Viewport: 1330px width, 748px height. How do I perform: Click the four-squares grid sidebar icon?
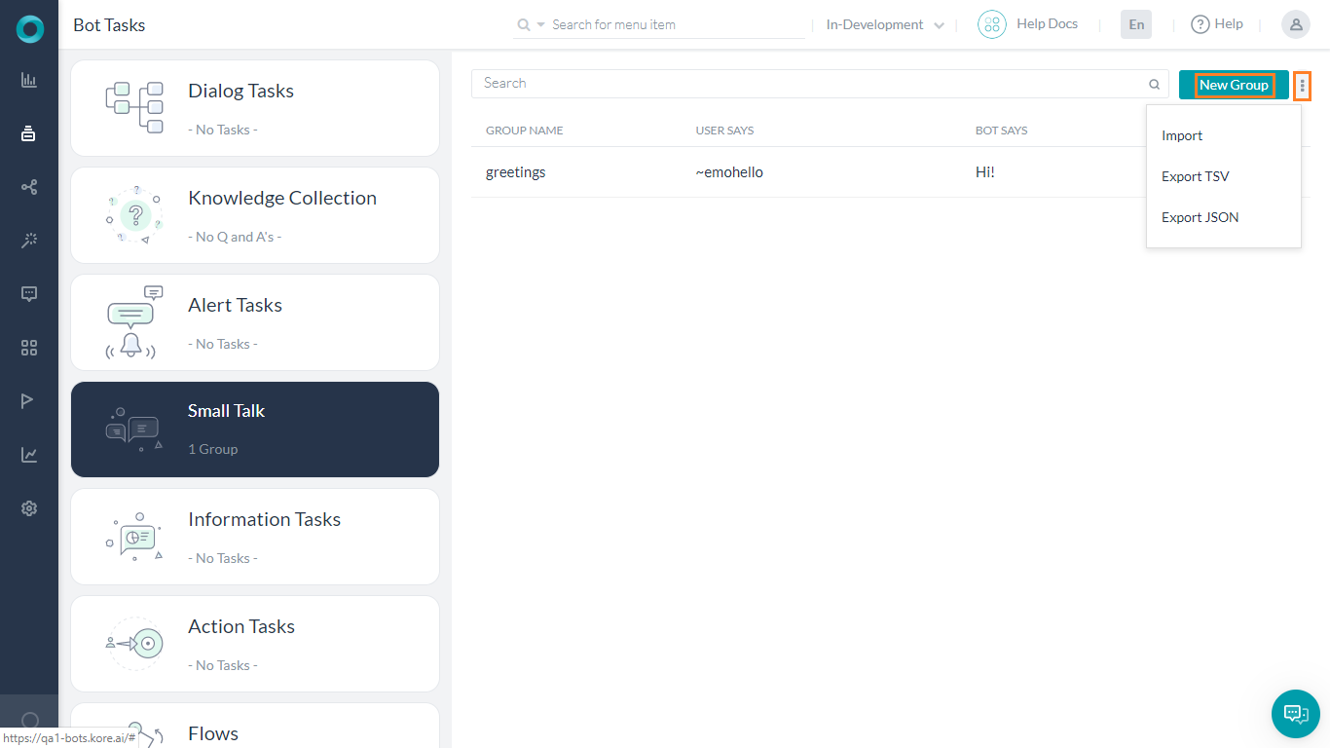coord(29,348)
